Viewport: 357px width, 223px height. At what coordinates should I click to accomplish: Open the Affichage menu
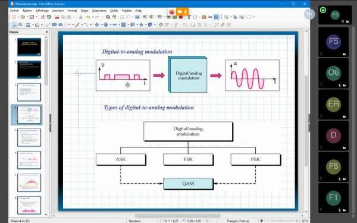(42, 11)
